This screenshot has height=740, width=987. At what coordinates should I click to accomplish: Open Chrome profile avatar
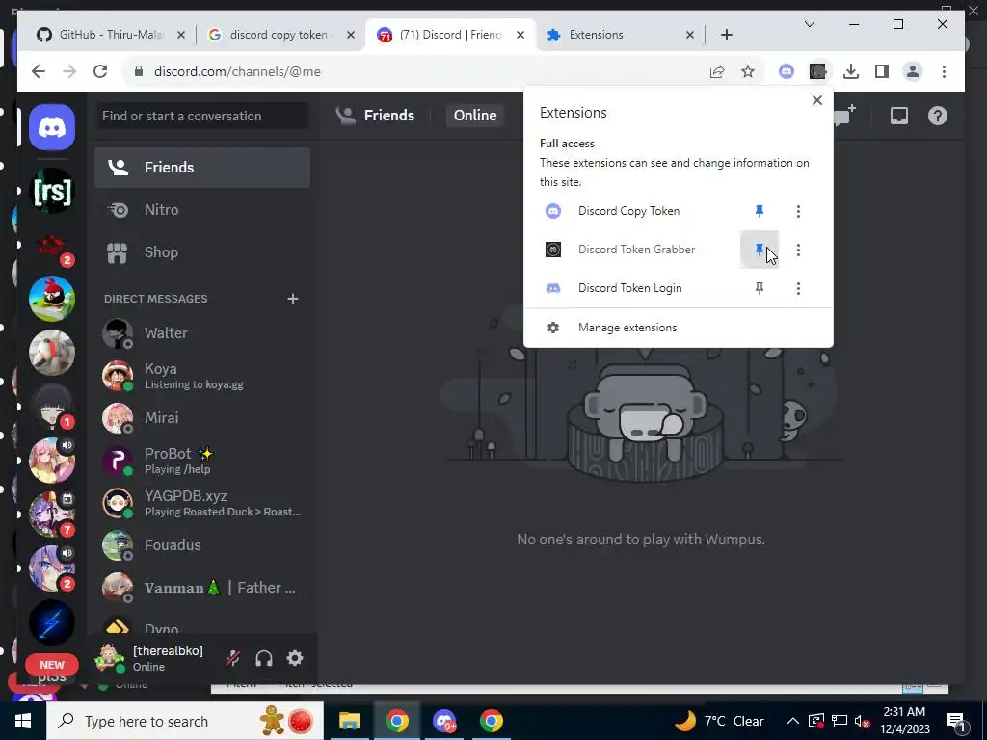913,71
